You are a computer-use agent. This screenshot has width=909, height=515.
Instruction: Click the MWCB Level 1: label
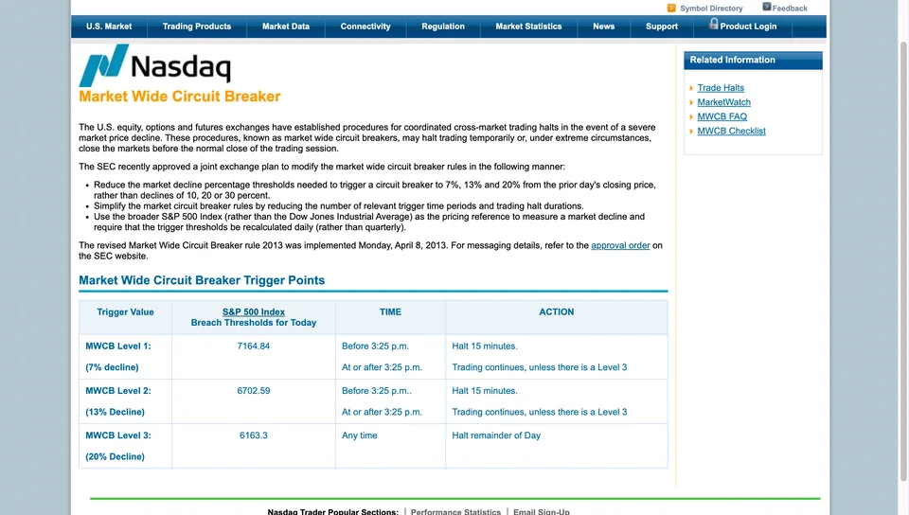(x=118, y=346)
